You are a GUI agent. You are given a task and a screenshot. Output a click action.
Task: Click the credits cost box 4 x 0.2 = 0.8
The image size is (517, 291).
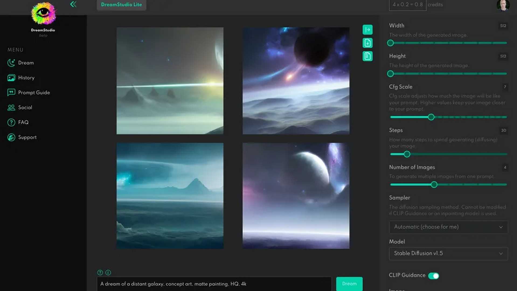point(408,5)
